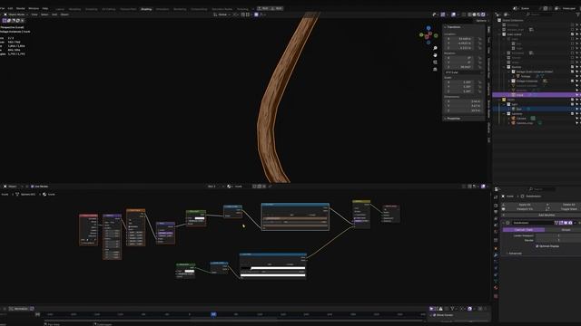581x326 pixels.
Task: Toggle modifier render display camera icon
Action: click(x=570, y=223)
